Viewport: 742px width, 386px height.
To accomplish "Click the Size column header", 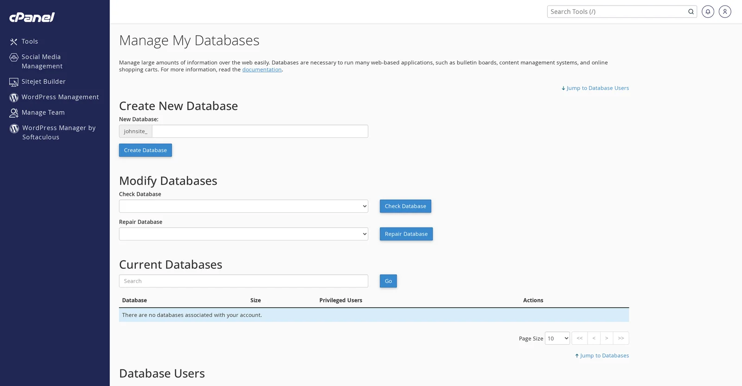I will 256,300.
